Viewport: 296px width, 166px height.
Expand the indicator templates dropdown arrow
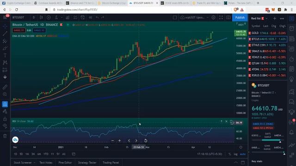(x=62, y=18)
